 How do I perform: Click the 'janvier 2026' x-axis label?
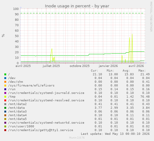tap(108, 66)
